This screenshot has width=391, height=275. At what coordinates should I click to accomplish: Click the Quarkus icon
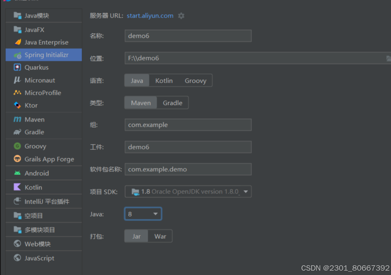click(x=18, y=67)
